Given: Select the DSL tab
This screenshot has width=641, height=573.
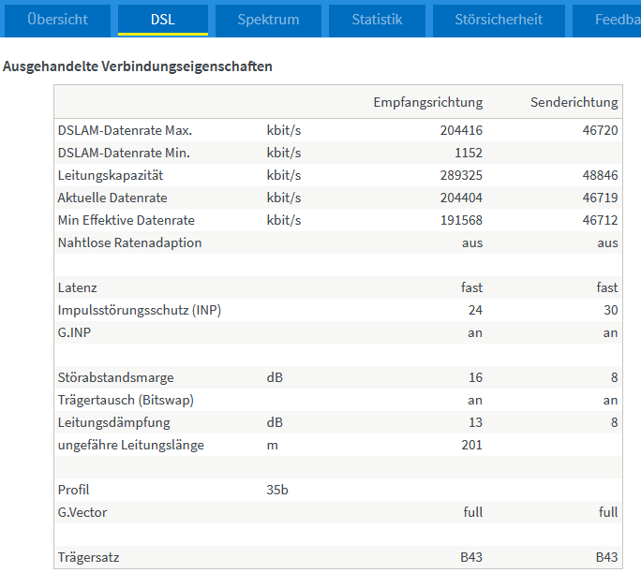Looking at the screenshot, I should (x=163, y=20).
